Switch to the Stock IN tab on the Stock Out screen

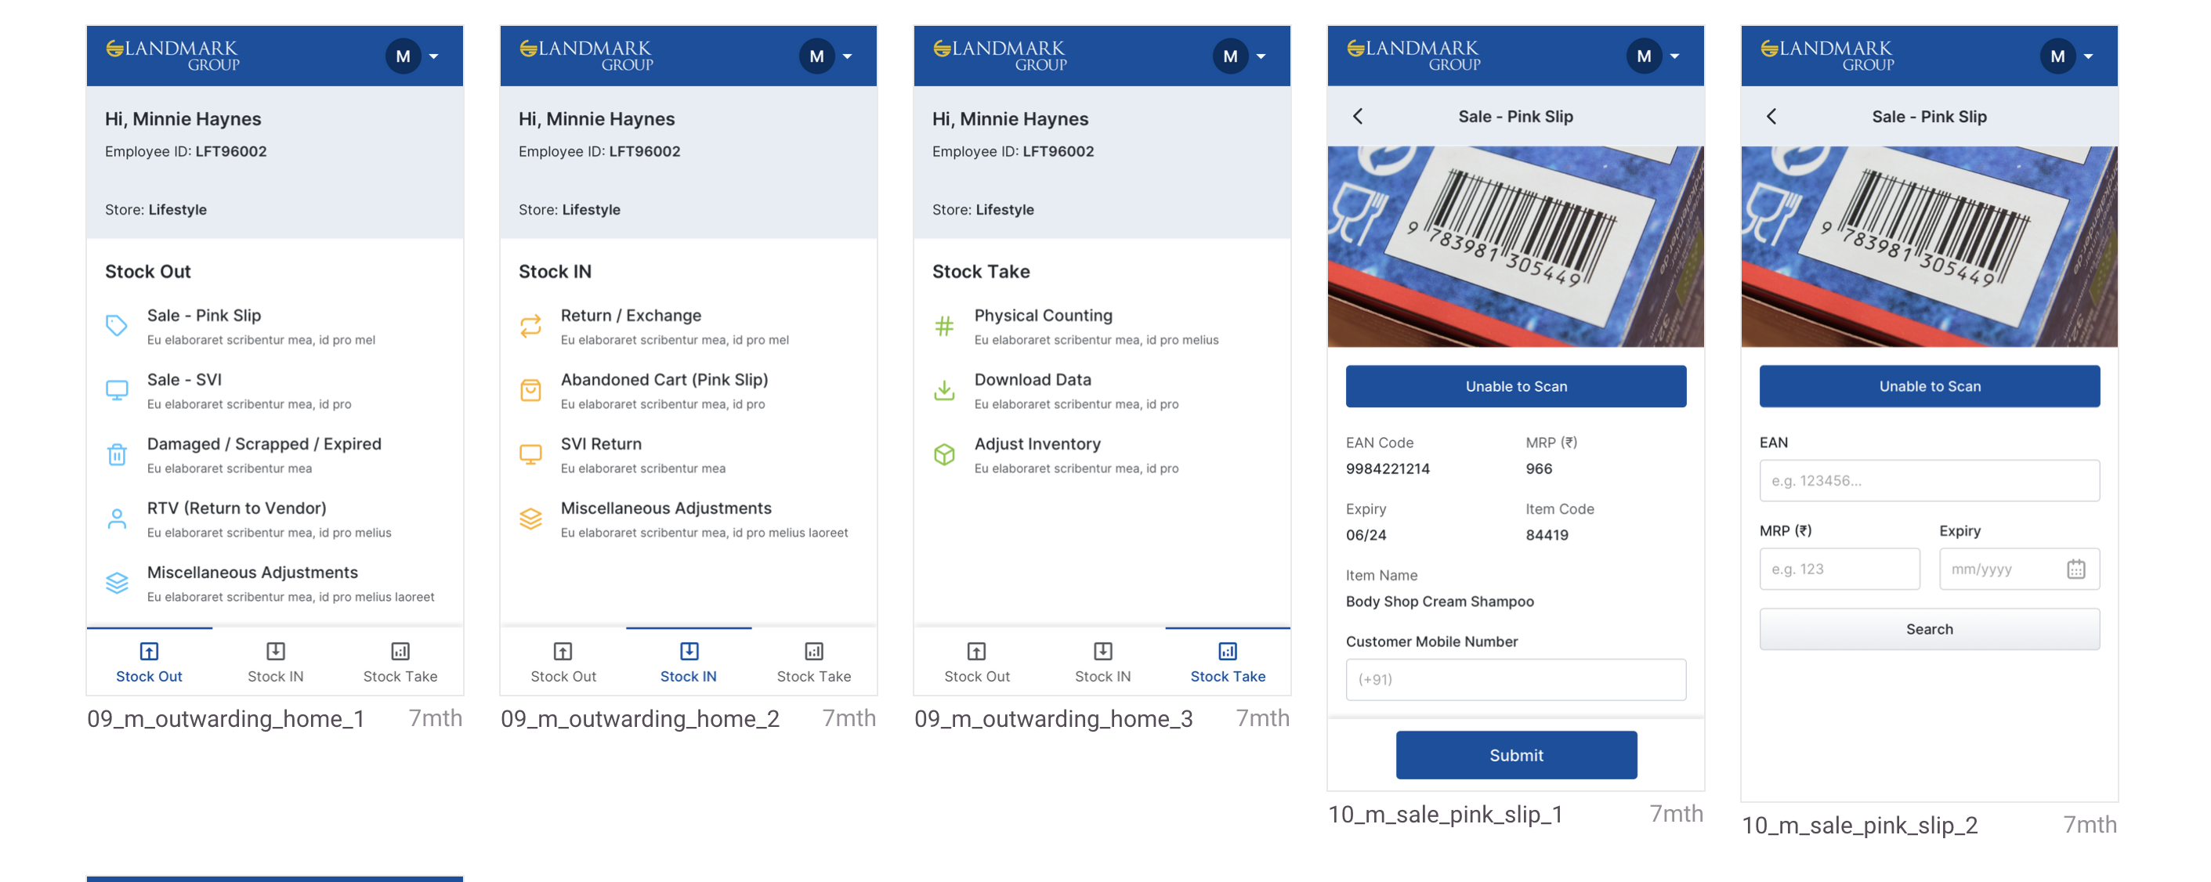275,661
